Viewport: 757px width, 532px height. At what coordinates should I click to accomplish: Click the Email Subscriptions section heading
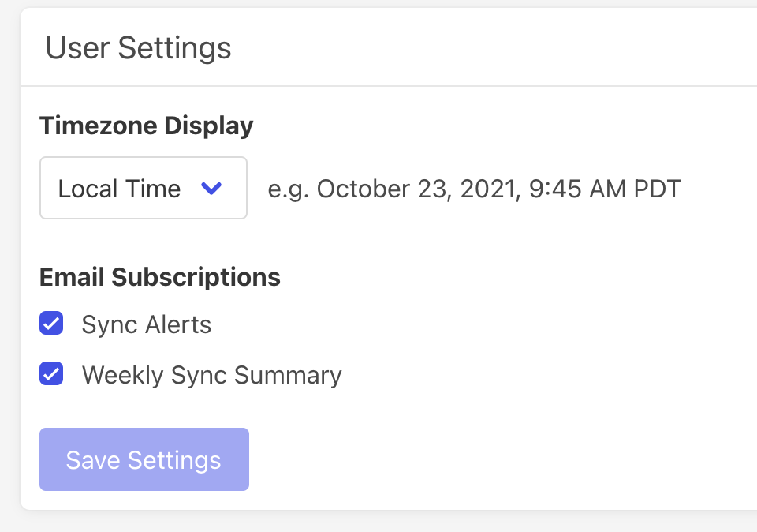pyautogui.click(x=160, y=277)
